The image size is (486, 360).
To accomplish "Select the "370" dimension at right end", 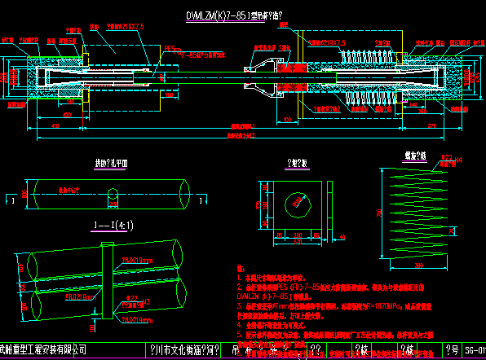I will 431,125.
